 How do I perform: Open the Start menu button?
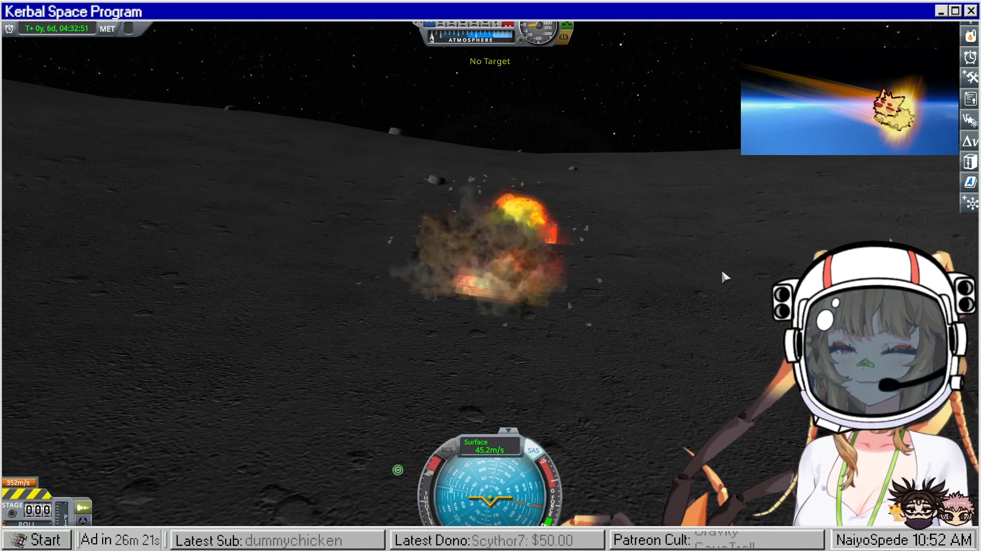click(37, 540)
